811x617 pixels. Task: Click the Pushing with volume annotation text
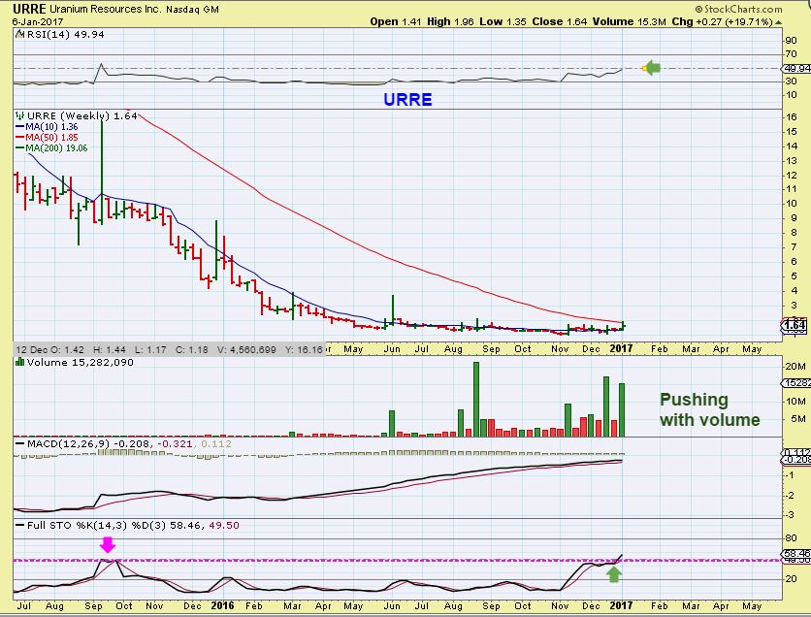pos(710,409)
